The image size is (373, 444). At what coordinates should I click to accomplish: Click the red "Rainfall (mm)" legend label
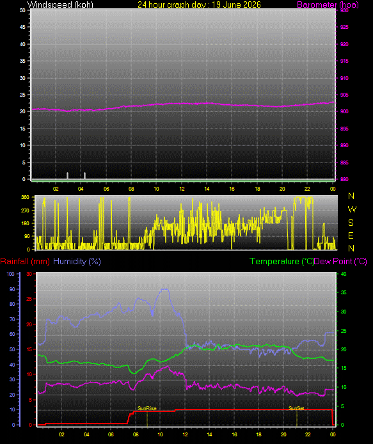point(25,262)
